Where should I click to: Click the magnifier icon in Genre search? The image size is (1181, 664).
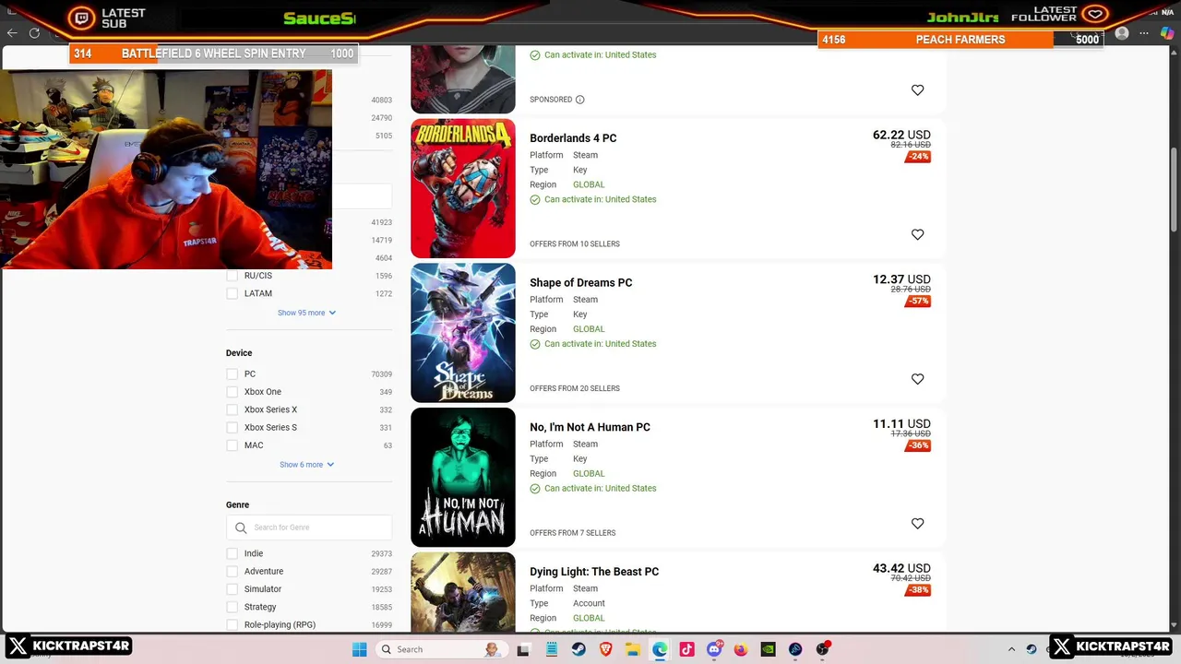(241, 528)
